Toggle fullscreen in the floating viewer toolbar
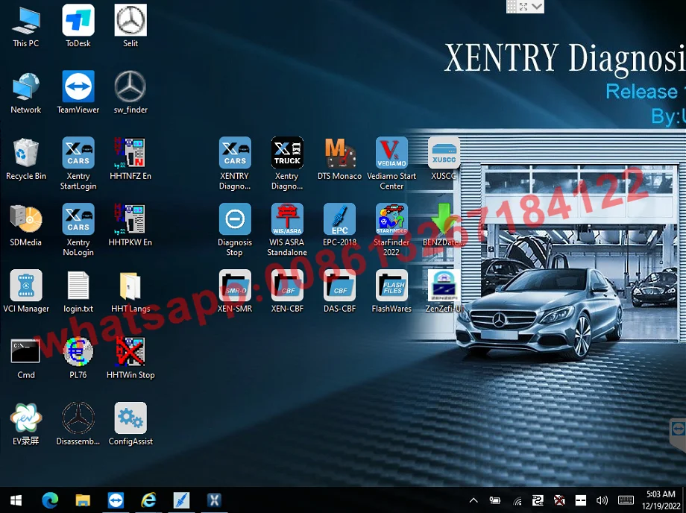 tap(523, 7)
